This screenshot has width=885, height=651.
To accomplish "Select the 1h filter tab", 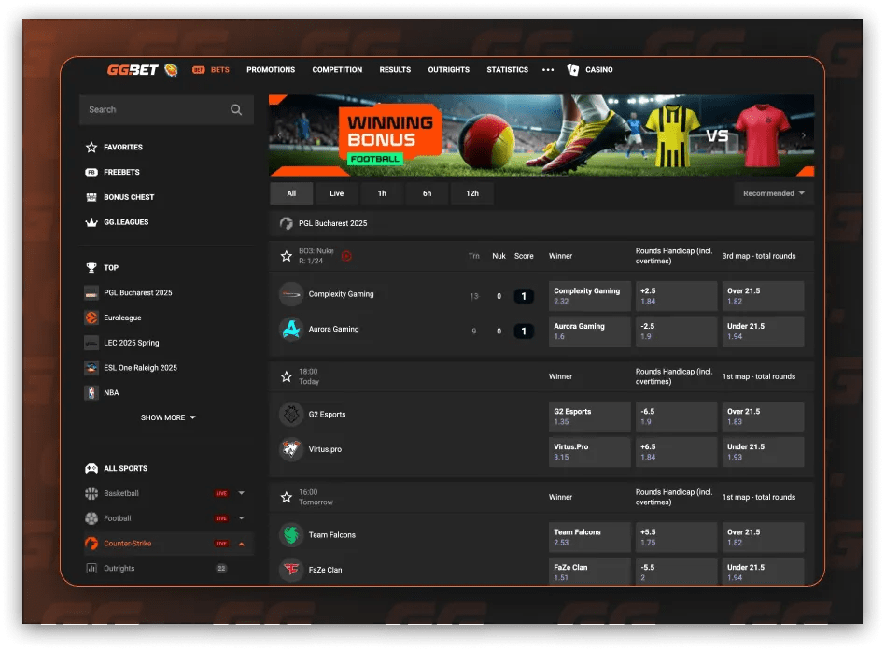I will click(382, 193).
